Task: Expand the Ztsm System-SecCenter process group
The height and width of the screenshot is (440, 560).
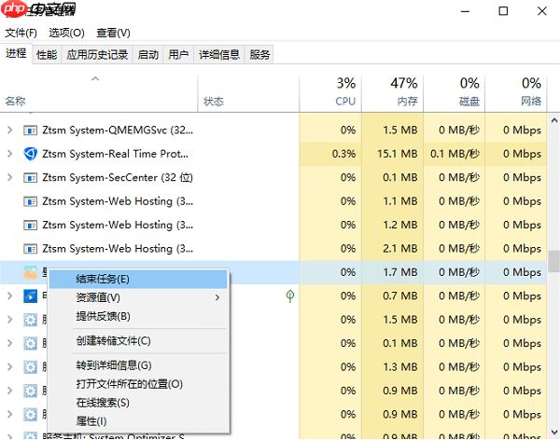Action: tap(10, 178)
